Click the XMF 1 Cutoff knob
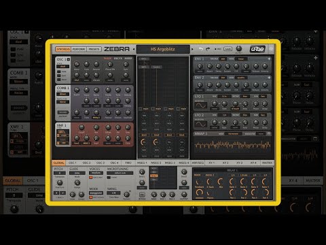 81,127
